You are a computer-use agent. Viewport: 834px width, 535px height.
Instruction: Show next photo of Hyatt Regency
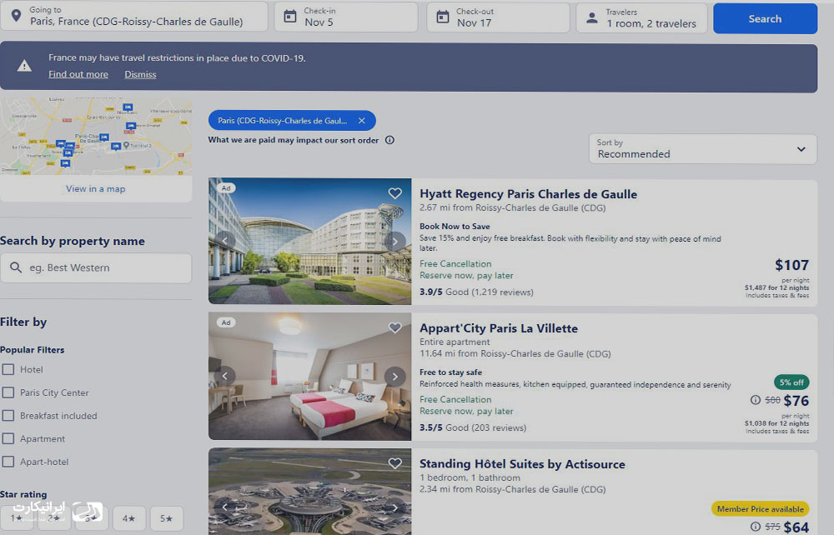(x=394, y=241)
